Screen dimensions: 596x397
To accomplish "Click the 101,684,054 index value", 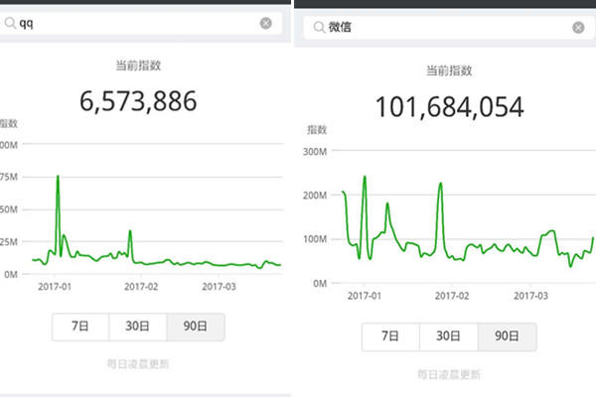I will pos(450,107).
